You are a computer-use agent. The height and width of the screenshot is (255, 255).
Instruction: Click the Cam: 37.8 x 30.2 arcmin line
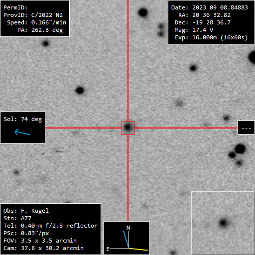tap(43, 248)
